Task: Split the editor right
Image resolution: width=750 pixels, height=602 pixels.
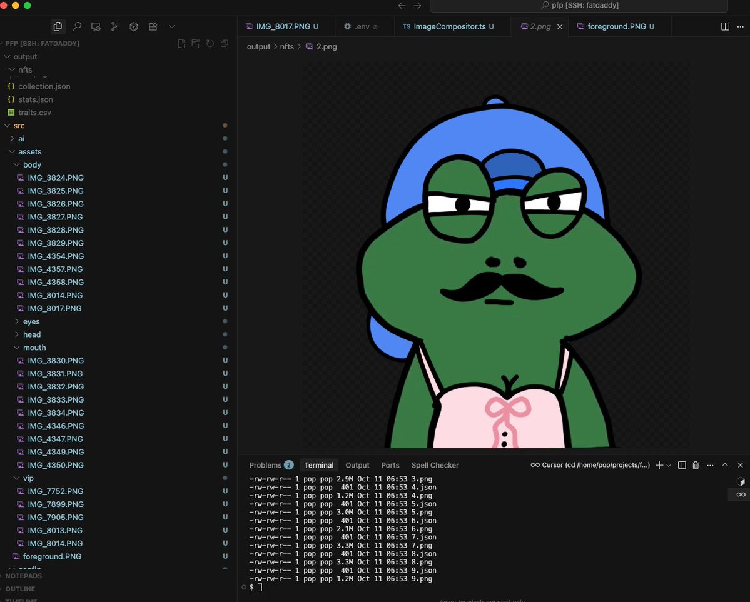Action: click(x=725, y=27)
